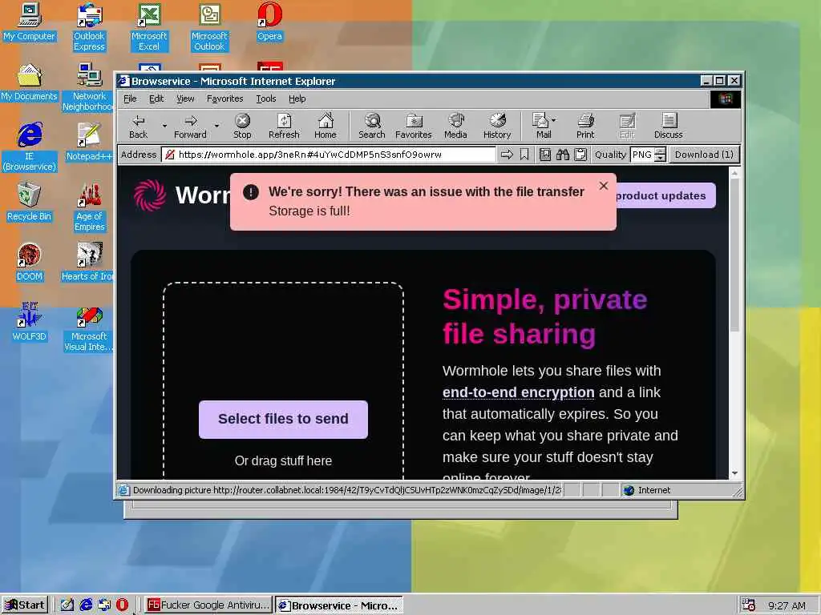
Task: Select the WOLF3D desktop shortcut
Action: (29, 323)
